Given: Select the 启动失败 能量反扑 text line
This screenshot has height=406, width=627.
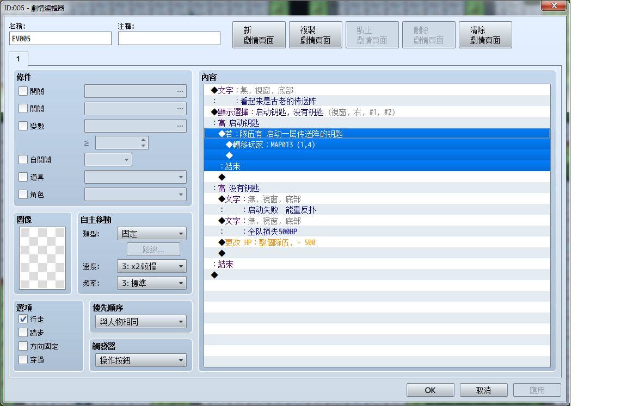Looking at the screenshot, I should click(x=377, y=210).
